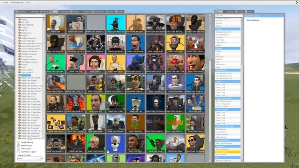Screen dimensions: 299x168
Task: Choose the Skibidi Toilet Sun Glasses icon
Action: [195, 143]
